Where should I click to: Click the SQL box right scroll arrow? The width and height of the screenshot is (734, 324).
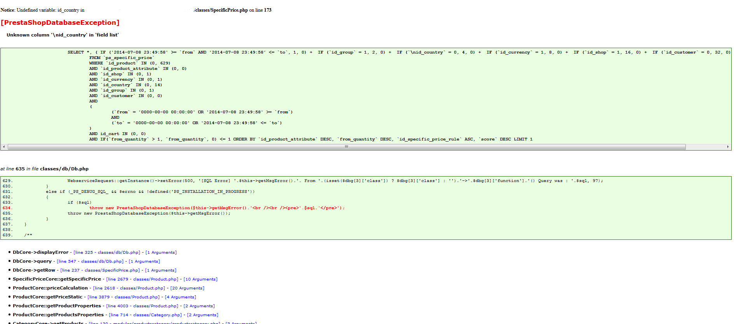pyautogui.click(x=728, y=147)
